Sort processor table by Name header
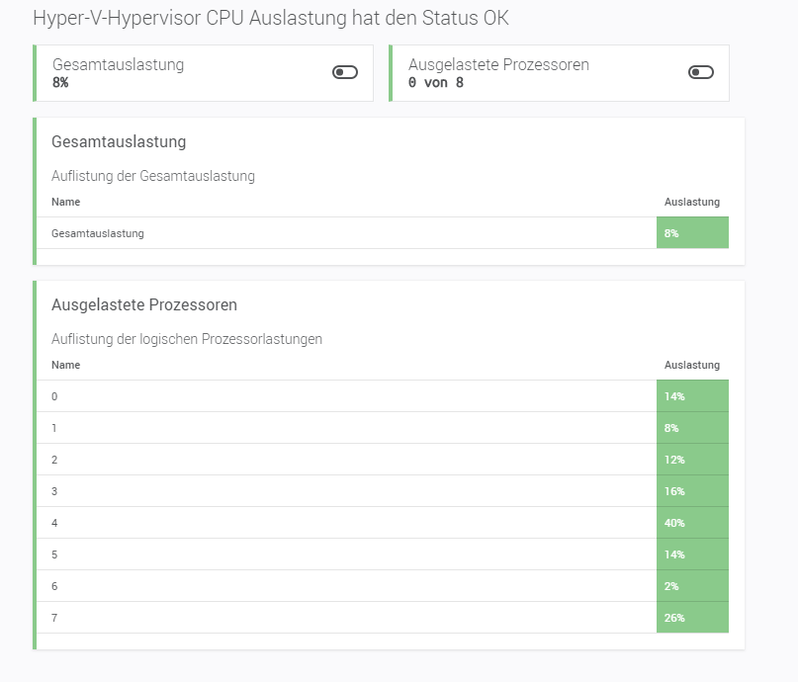This screenshot has height=682, width=798. pos(65,365)
